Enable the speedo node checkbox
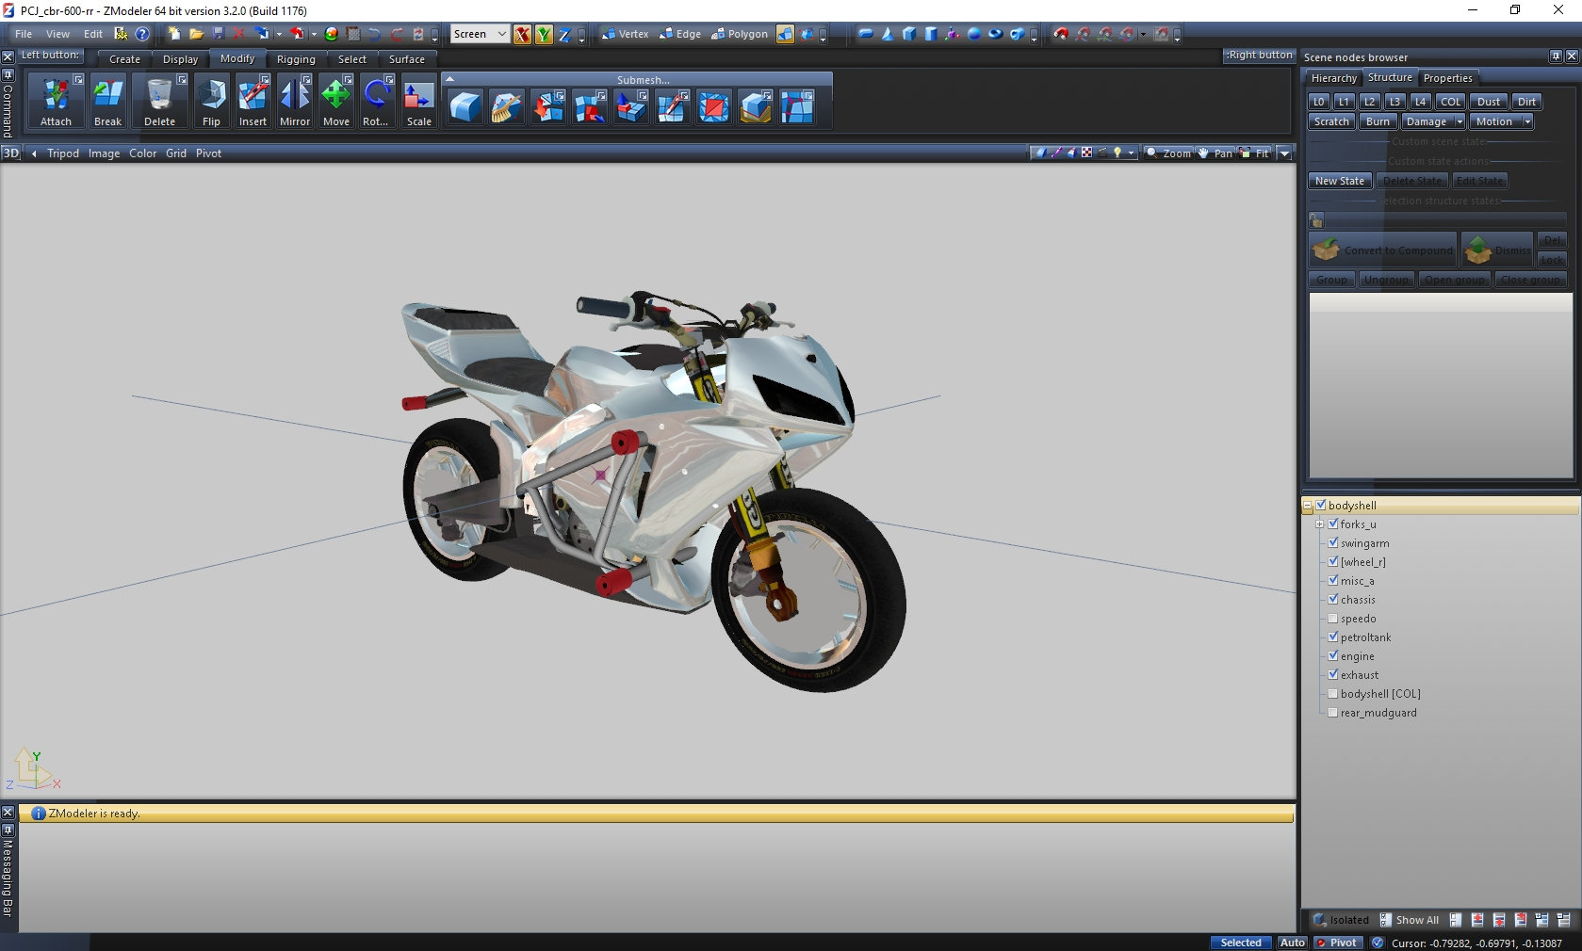The height and width of the screenshot is (951, 1582). pos(1333,618)
